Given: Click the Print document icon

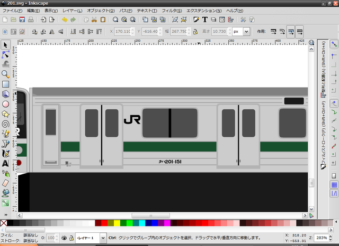Looking at the screenshot, I should pyautogui.click(x=31, y=20).
